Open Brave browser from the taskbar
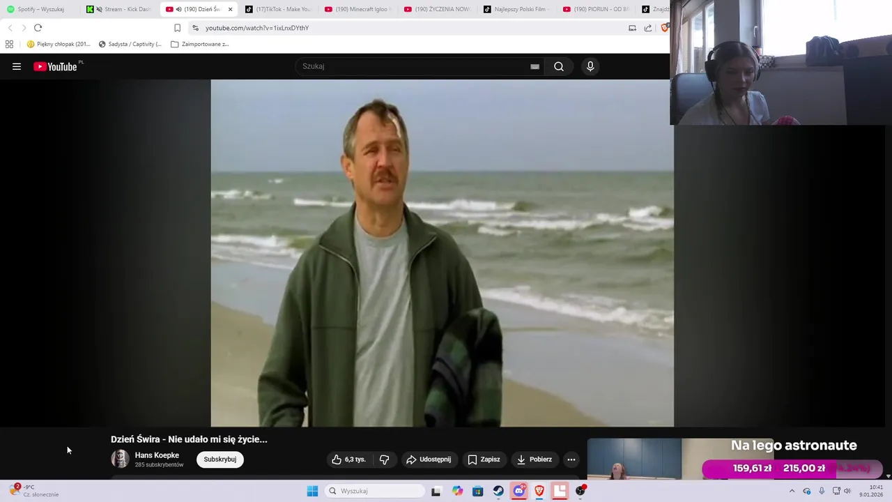This screenshot has height=502, width=892. (x=539, y=491)
